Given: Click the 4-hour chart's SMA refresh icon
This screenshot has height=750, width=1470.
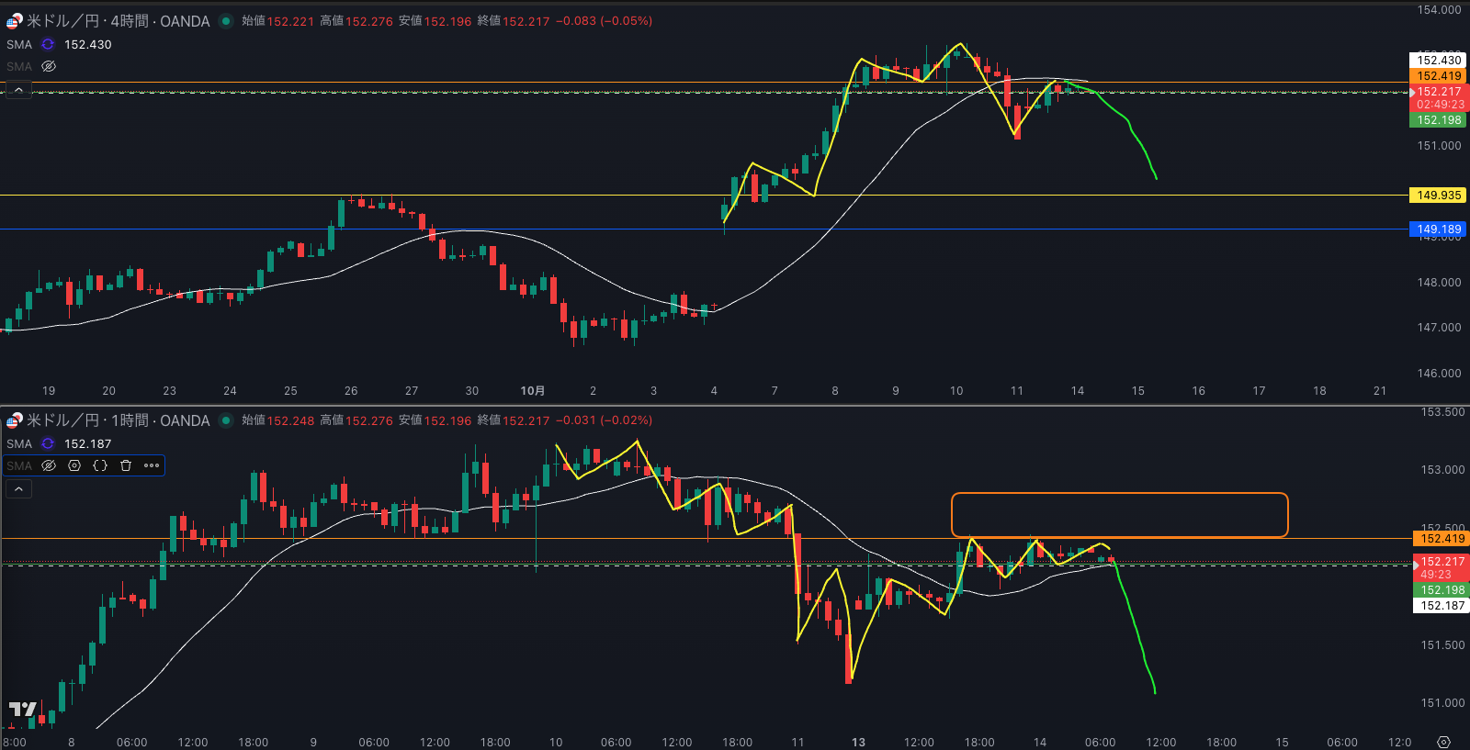Looking at the screenshot, I should click(x=48, y=44).
